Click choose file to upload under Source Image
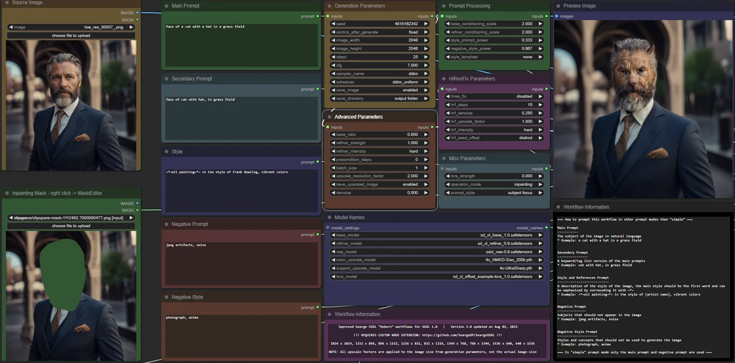Screen dimensions: 735x363 [71, 35]
